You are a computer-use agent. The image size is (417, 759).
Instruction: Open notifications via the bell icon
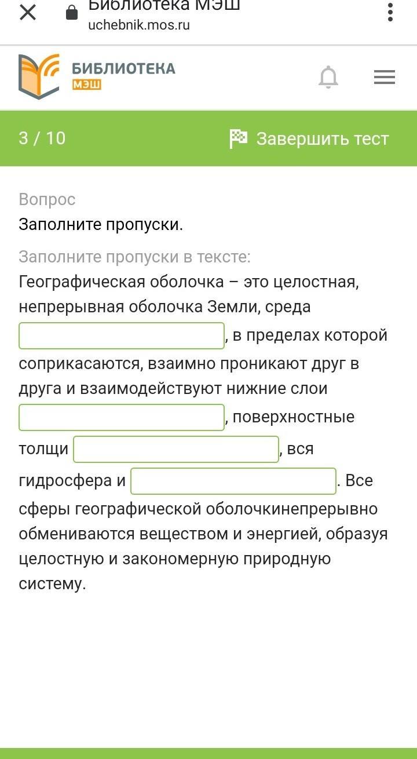328,77
